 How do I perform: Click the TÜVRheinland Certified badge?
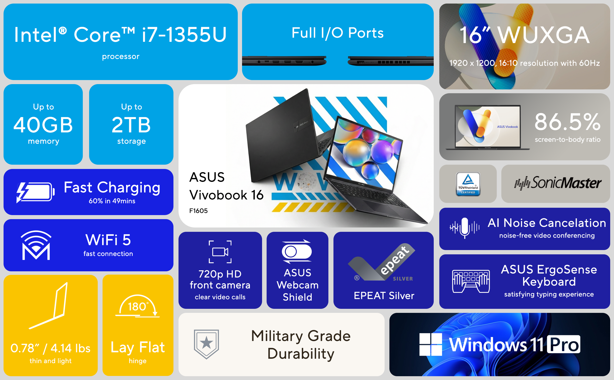(468, 184)
